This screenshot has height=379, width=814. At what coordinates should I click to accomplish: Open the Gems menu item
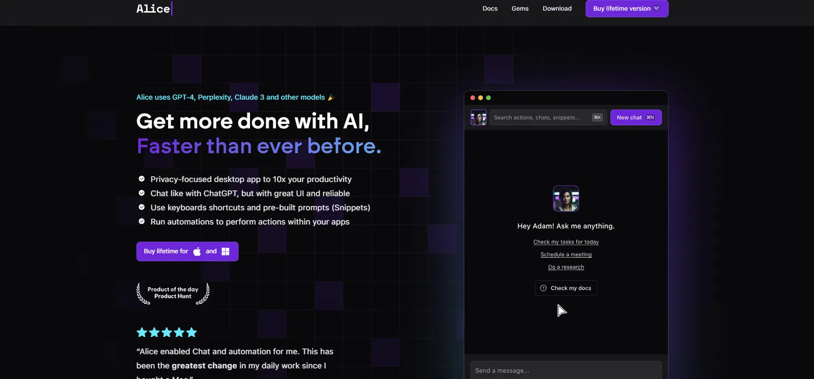[520, 8]
